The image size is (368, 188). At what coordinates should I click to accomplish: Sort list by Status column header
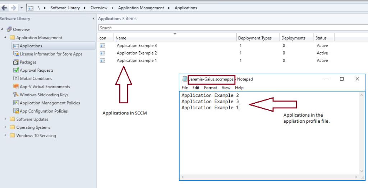point(321,38)
